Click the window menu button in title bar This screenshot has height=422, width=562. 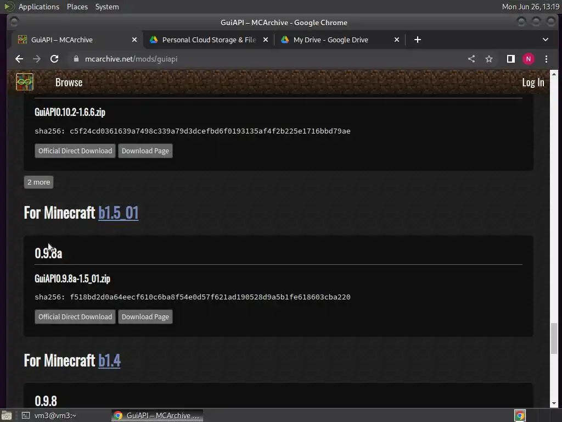click(14, 22)
